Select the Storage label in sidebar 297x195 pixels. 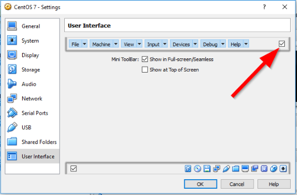click(x=31, y=69)
